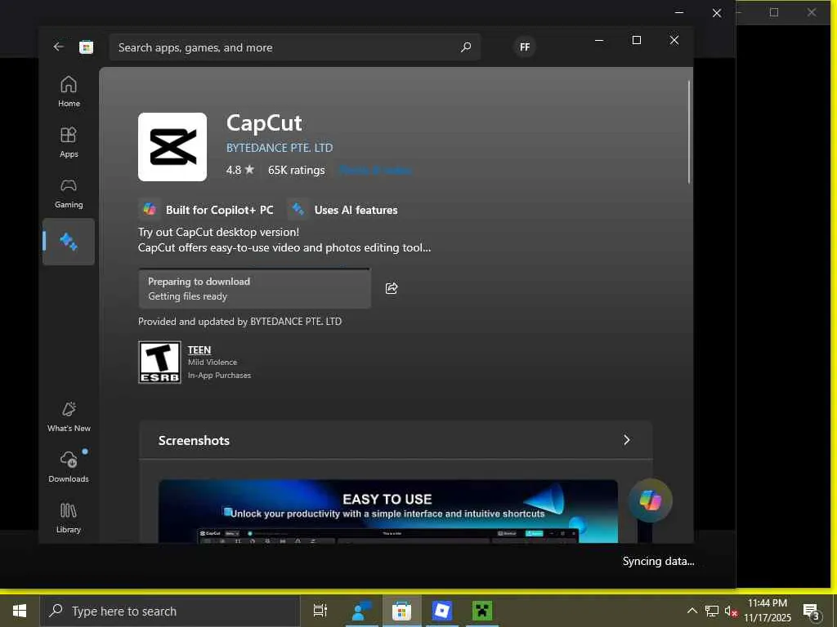Click the Store page vertical scrollbar
This screenshot has width=837, height=627.
click(x=689, y=132)
